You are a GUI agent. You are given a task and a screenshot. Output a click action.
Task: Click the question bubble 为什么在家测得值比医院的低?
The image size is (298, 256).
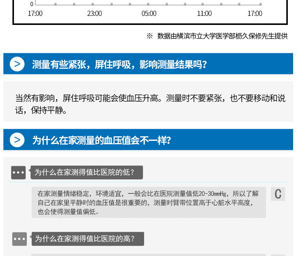pyautogui.click(x=86, y=172)
